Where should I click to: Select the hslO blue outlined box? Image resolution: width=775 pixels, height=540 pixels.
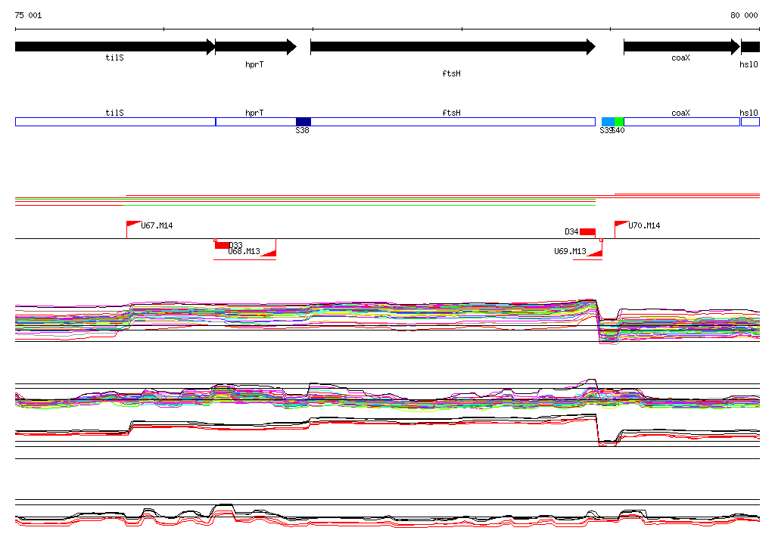point(750,122)
